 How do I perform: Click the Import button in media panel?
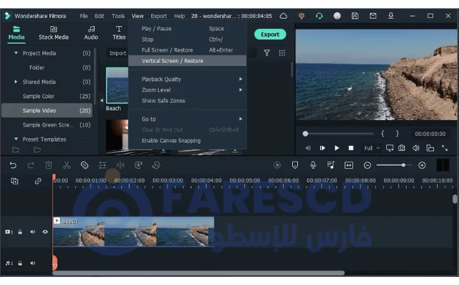[x=118, y=54]
